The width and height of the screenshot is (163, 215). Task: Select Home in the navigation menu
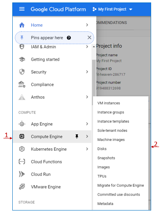pyautogui.click(x=37, y=25)
